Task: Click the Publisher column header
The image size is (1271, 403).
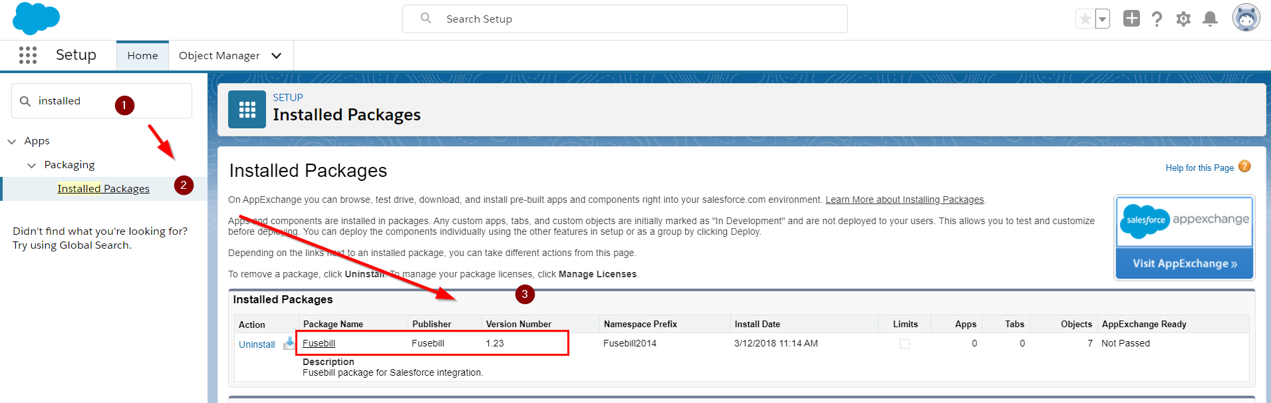Action: click(432, 324)
